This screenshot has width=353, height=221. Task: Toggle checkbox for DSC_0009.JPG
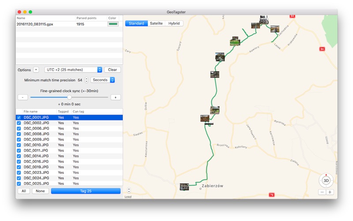pyautogui.click(x=19, y=140)
